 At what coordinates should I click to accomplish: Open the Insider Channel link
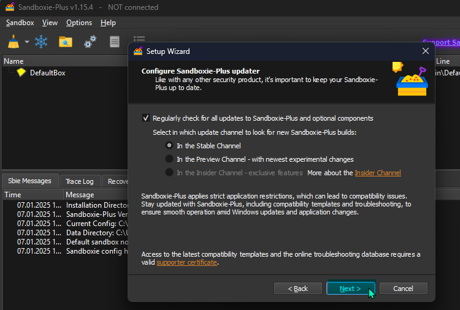[378, 173]
